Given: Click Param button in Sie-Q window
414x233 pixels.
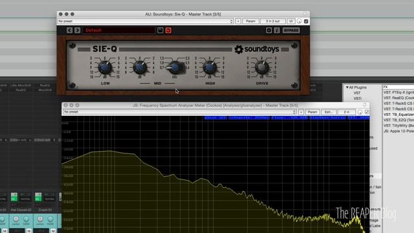Looking at the screenshot, I should click(x=250, y=21).
